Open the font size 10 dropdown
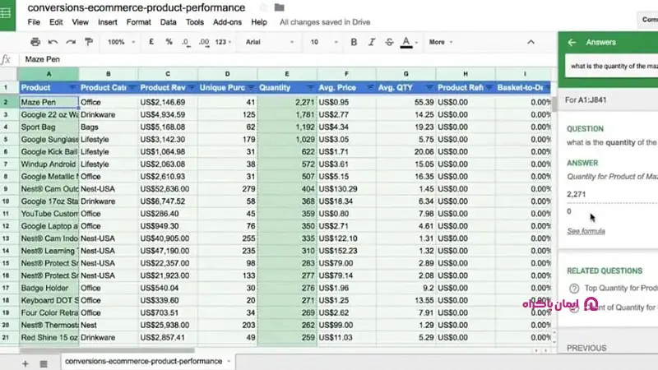Viewport: 658px width, 370px height. pyautogui.click(x=324, y=42)
